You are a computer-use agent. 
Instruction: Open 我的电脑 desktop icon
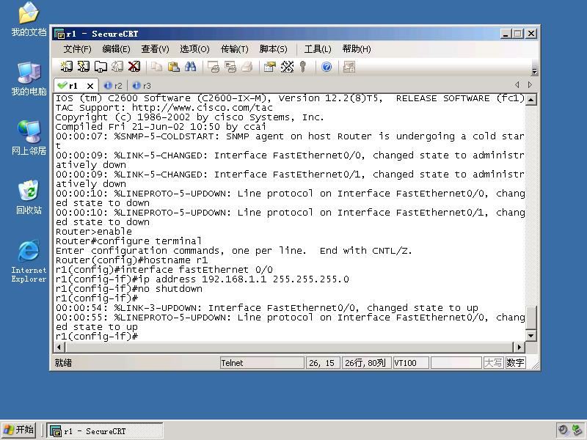tap(29, 78)
